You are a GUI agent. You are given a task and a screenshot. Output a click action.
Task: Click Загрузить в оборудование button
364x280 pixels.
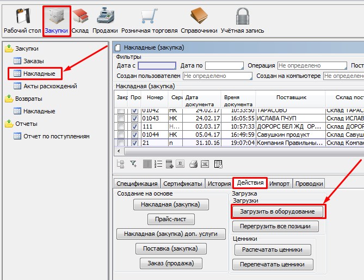[x=278, y=211]
